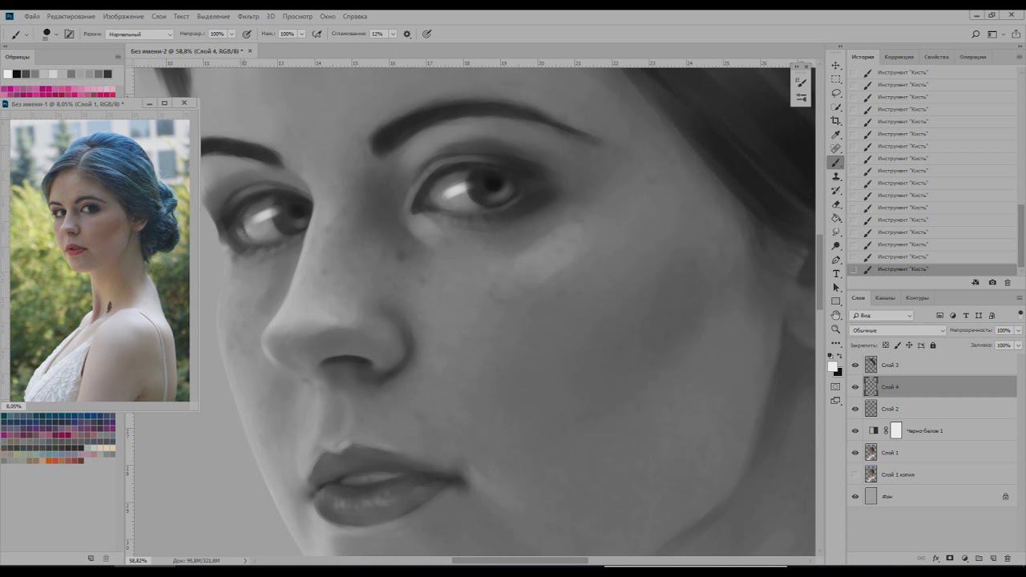This screenshot has height=577, width=1026.
Task: Open the blend mode dropdown Нормальный
Action: click(139, 34)
